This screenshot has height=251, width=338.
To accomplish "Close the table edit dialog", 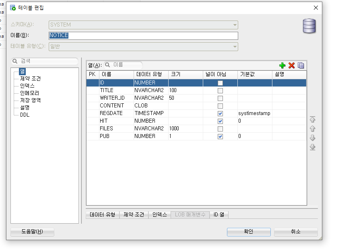I will click(316, 8).
